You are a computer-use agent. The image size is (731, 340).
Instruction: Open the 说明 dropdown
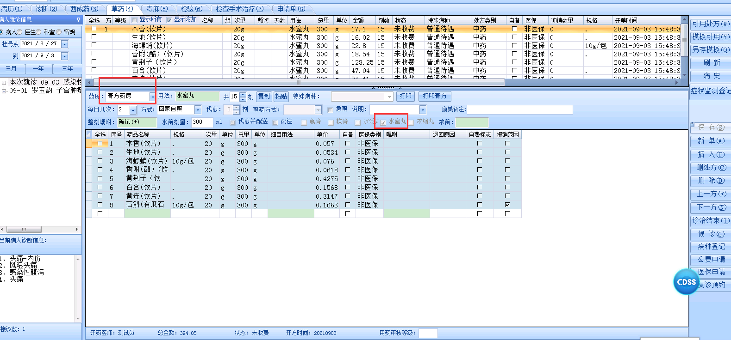click(x=423, y=110)
